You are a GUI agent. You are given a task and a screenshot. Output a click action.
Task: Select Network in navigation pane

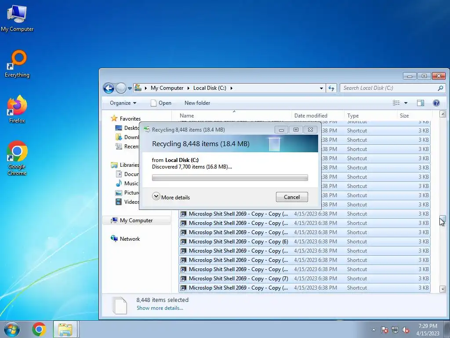(130, 239)
